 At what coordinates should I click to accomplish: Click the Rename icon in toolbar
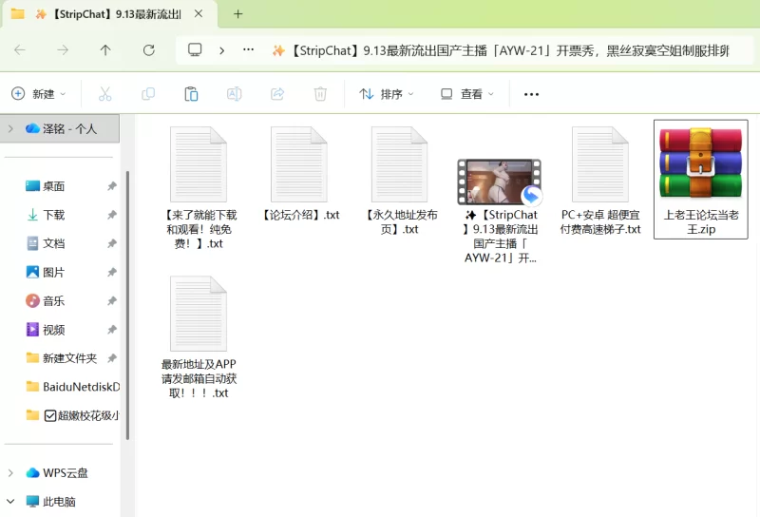pyautogui.click(x=234, y=94)
